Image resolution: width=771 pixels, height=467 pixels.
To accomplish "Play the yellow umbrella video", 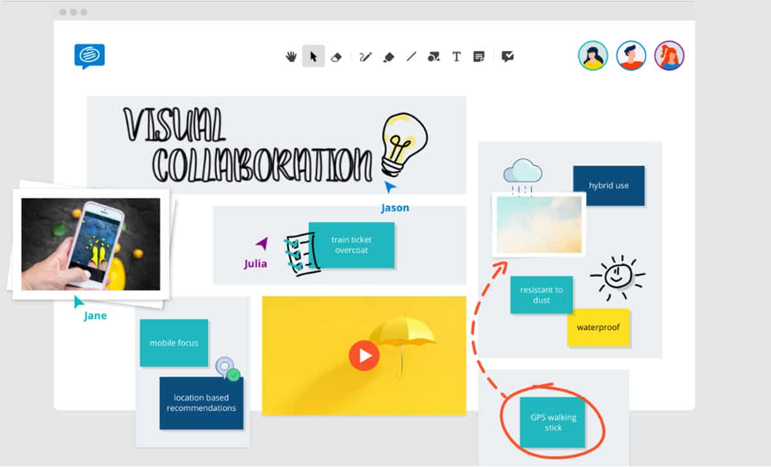I will [364, 355].
